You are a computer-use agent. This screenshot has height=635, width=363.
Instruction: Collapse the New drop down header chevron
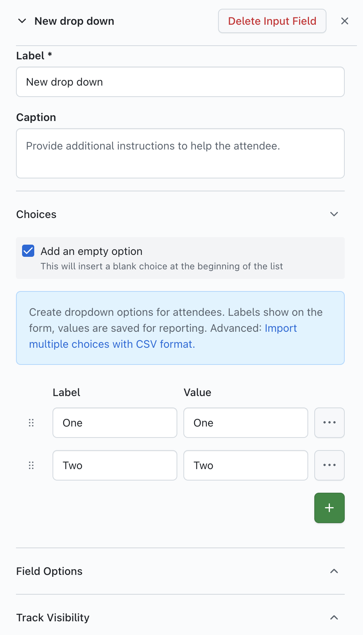pos(22,21)
